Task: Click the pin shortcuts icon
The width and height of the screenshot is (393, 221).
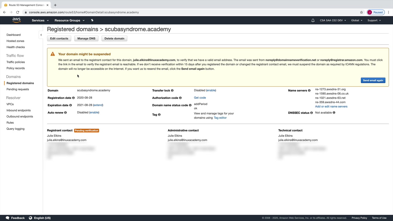Action: [92, 20]
